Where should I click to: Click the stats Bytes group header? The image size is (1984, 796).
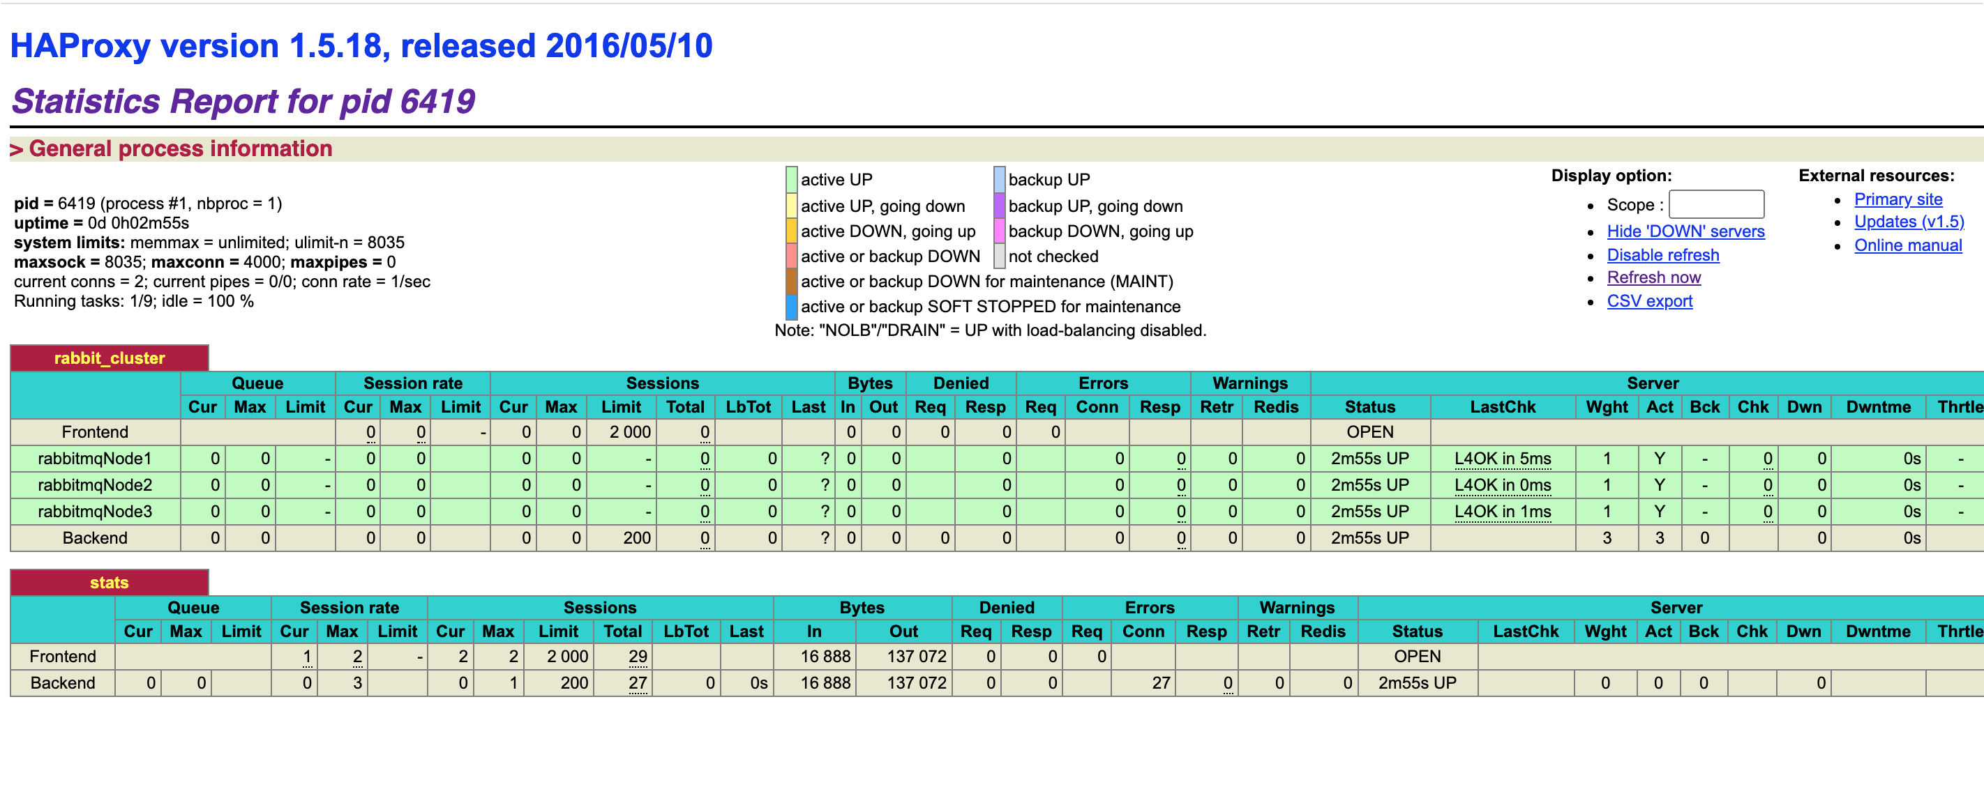tap(862, 607)
